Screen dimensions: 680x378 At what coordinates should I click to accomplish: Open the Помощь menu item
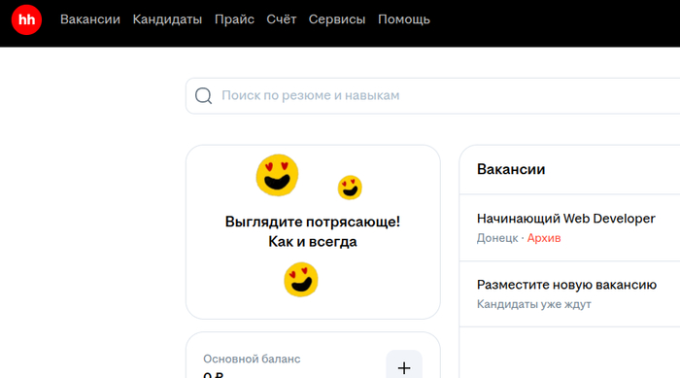click(x=404, y=19)
